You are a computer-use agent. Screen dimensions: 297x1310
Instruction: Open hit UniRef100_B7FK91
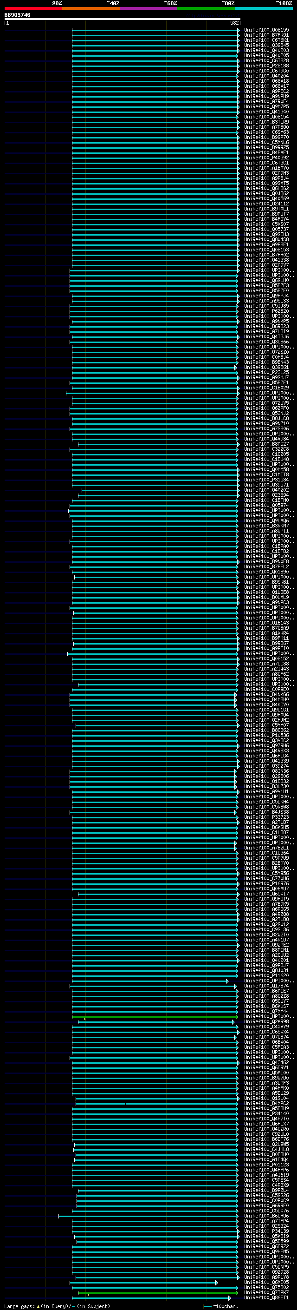coord(266,36)
